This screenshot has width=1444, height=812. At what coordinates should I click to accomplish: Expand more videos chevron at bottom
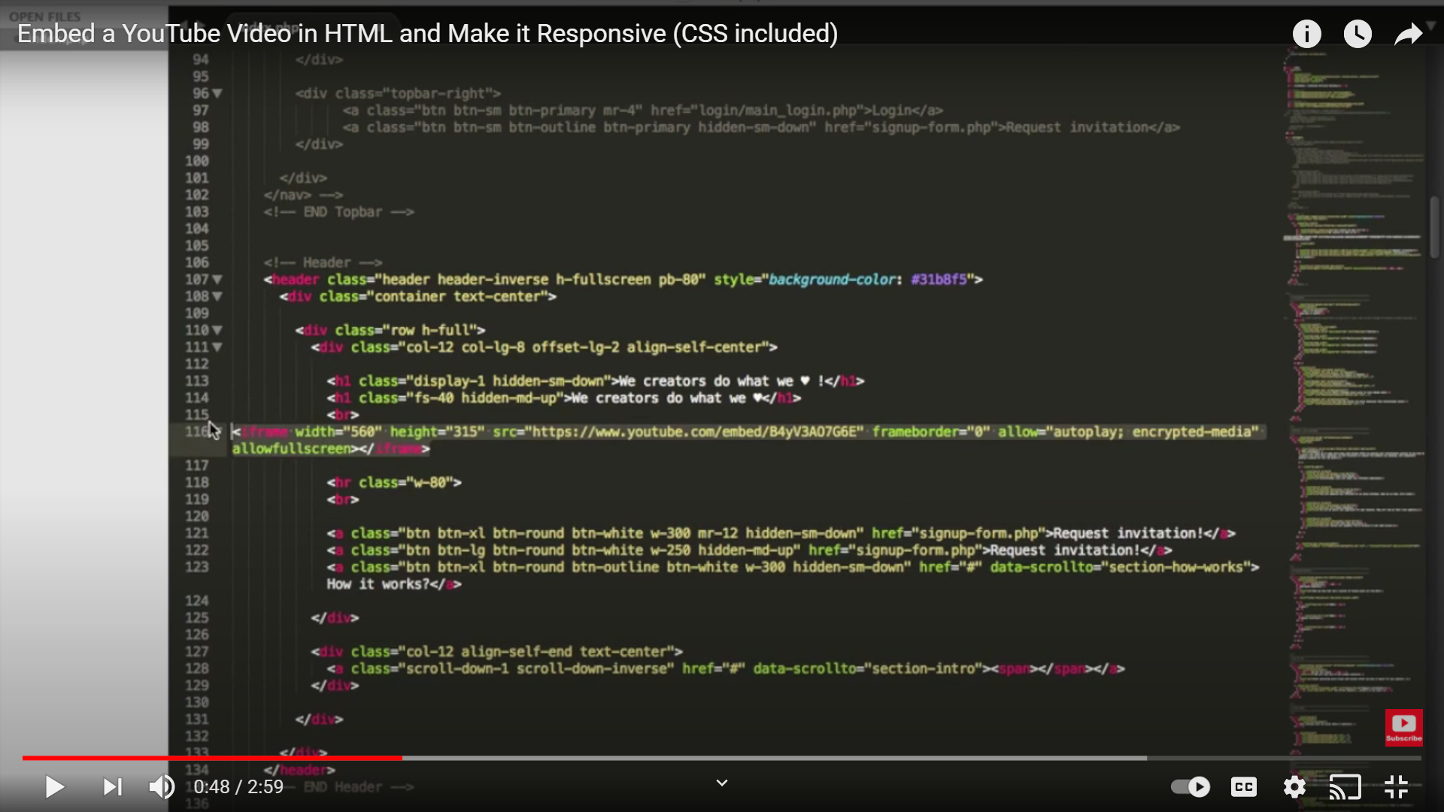(722, 783)
